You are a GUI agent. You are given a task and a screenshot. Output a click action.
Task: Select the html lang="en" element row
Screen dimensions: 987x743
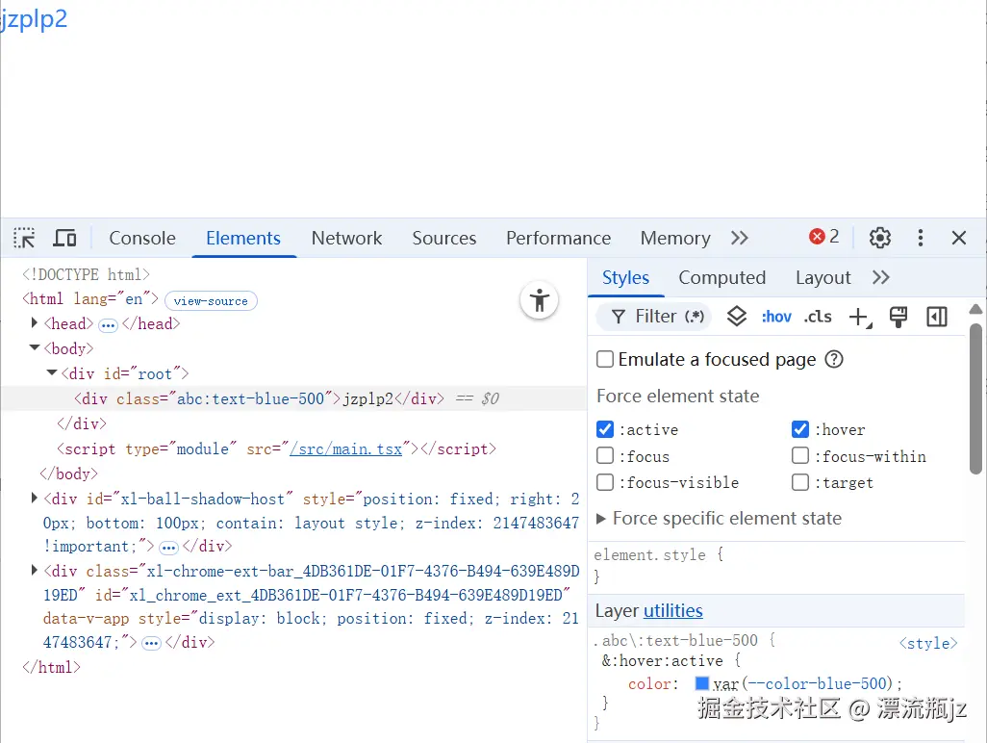click(x=90, y=298)
